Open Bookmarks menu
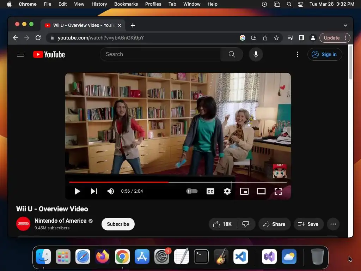The image size is (361, 271). coord(126,4)
